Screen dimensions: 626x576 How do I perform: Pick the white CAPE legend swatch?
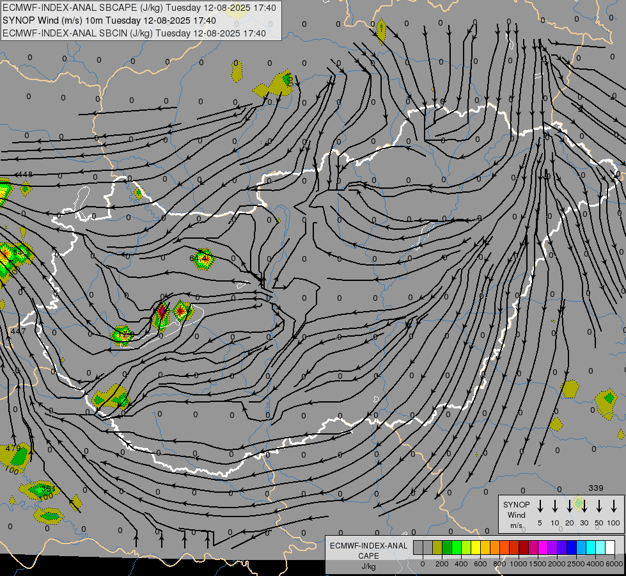pyautogui.click(x=609, y=547)
